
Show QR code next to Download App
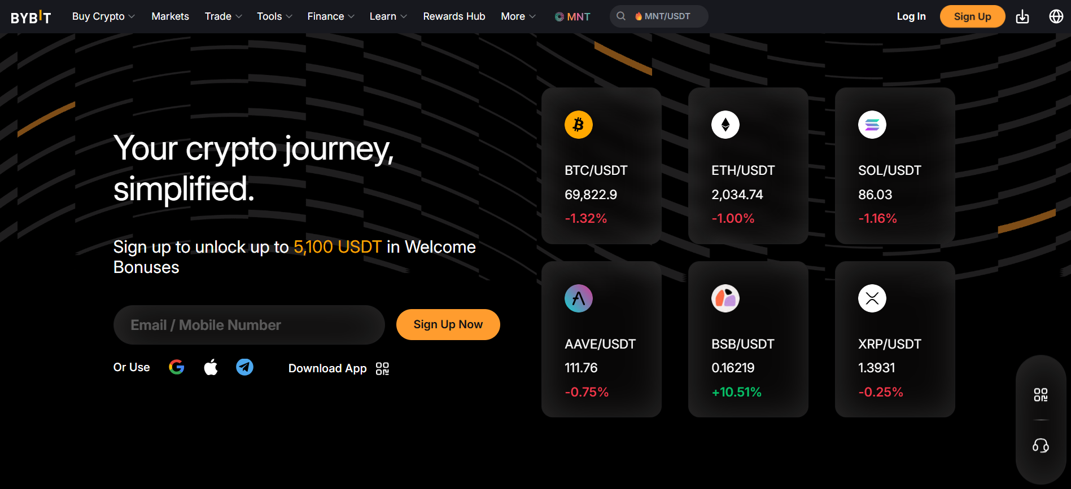point(382,368)
